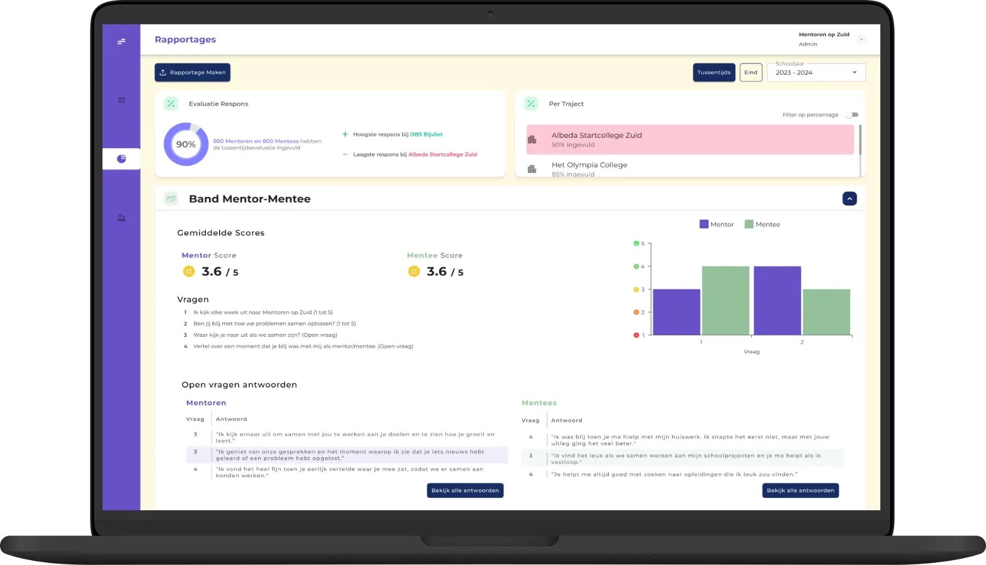
Task: Open the sidebar hamburger menu icon
Action: (121, 41)
